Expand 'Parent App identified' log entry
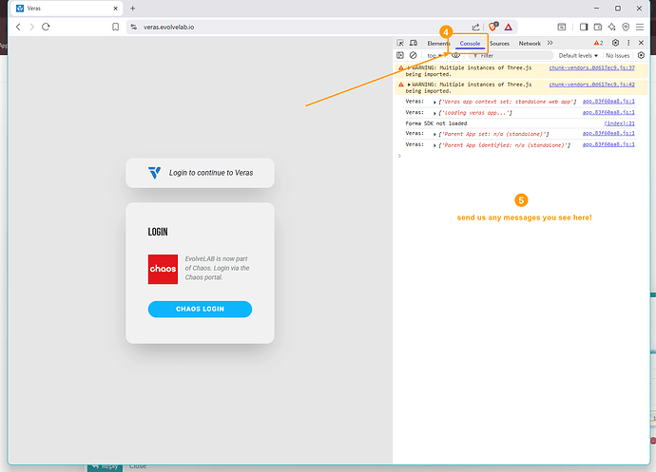 tap(434, 145)
